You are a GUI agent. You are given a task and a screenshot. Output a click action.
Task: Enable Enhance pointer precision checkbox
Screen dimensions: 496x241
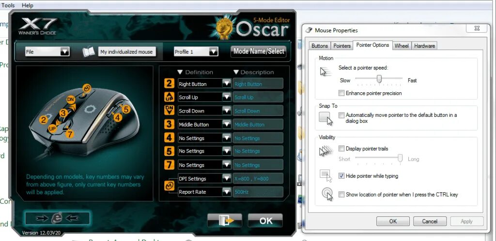[341, 93]
